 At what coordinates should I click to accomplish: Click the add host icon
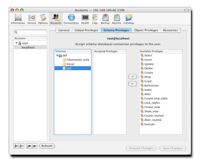click(29, 146)
